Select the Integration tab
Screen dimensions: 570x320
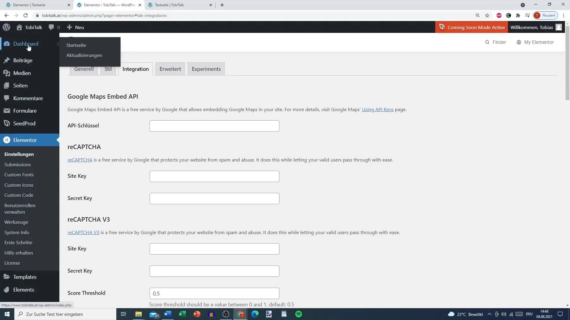click(x=136, y=69)
